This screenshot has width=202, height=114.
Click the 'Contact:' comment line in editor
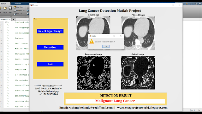(19, 38)
